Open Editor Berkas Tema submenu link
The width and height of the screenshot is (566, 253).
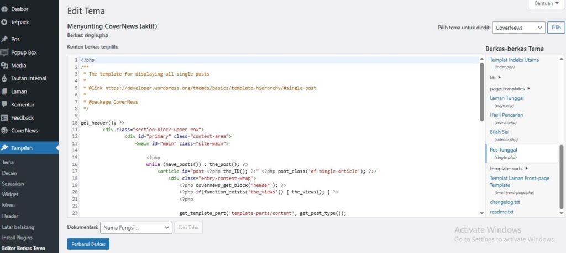23,249
